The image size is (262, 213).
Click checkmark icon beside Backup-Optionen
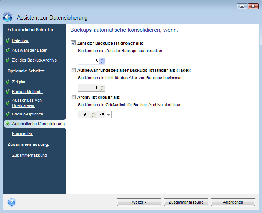[7, 114]
